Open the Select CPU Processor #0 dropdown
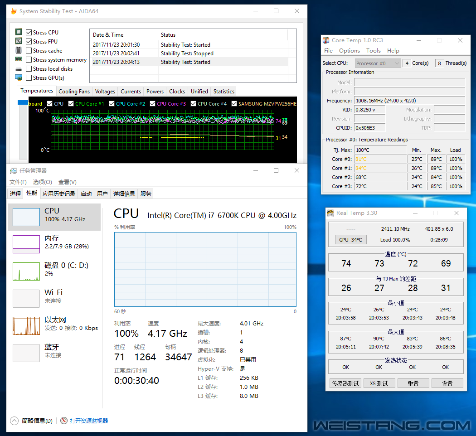This screenshot has height=436, width=476. click(x=378, y=63)
